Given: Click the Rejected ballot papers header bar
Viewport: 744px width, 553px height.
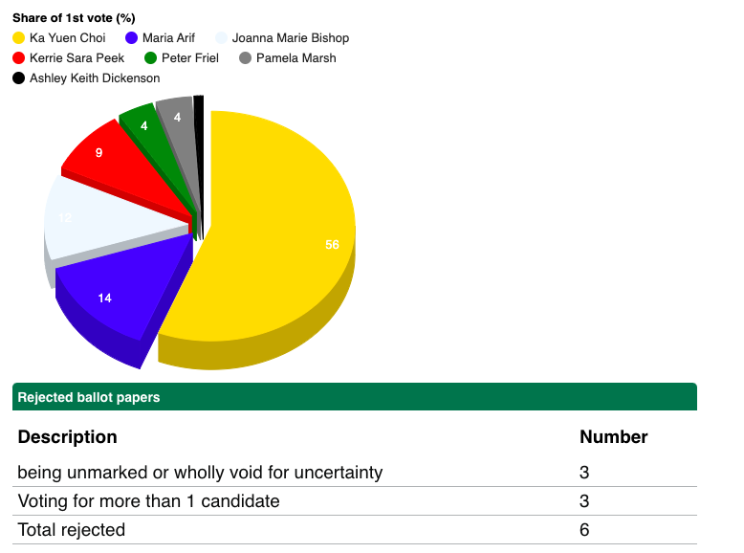Looking at the screenshot, I should pos(354,397).
